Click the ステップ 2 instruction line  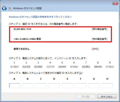click(48, 58)
